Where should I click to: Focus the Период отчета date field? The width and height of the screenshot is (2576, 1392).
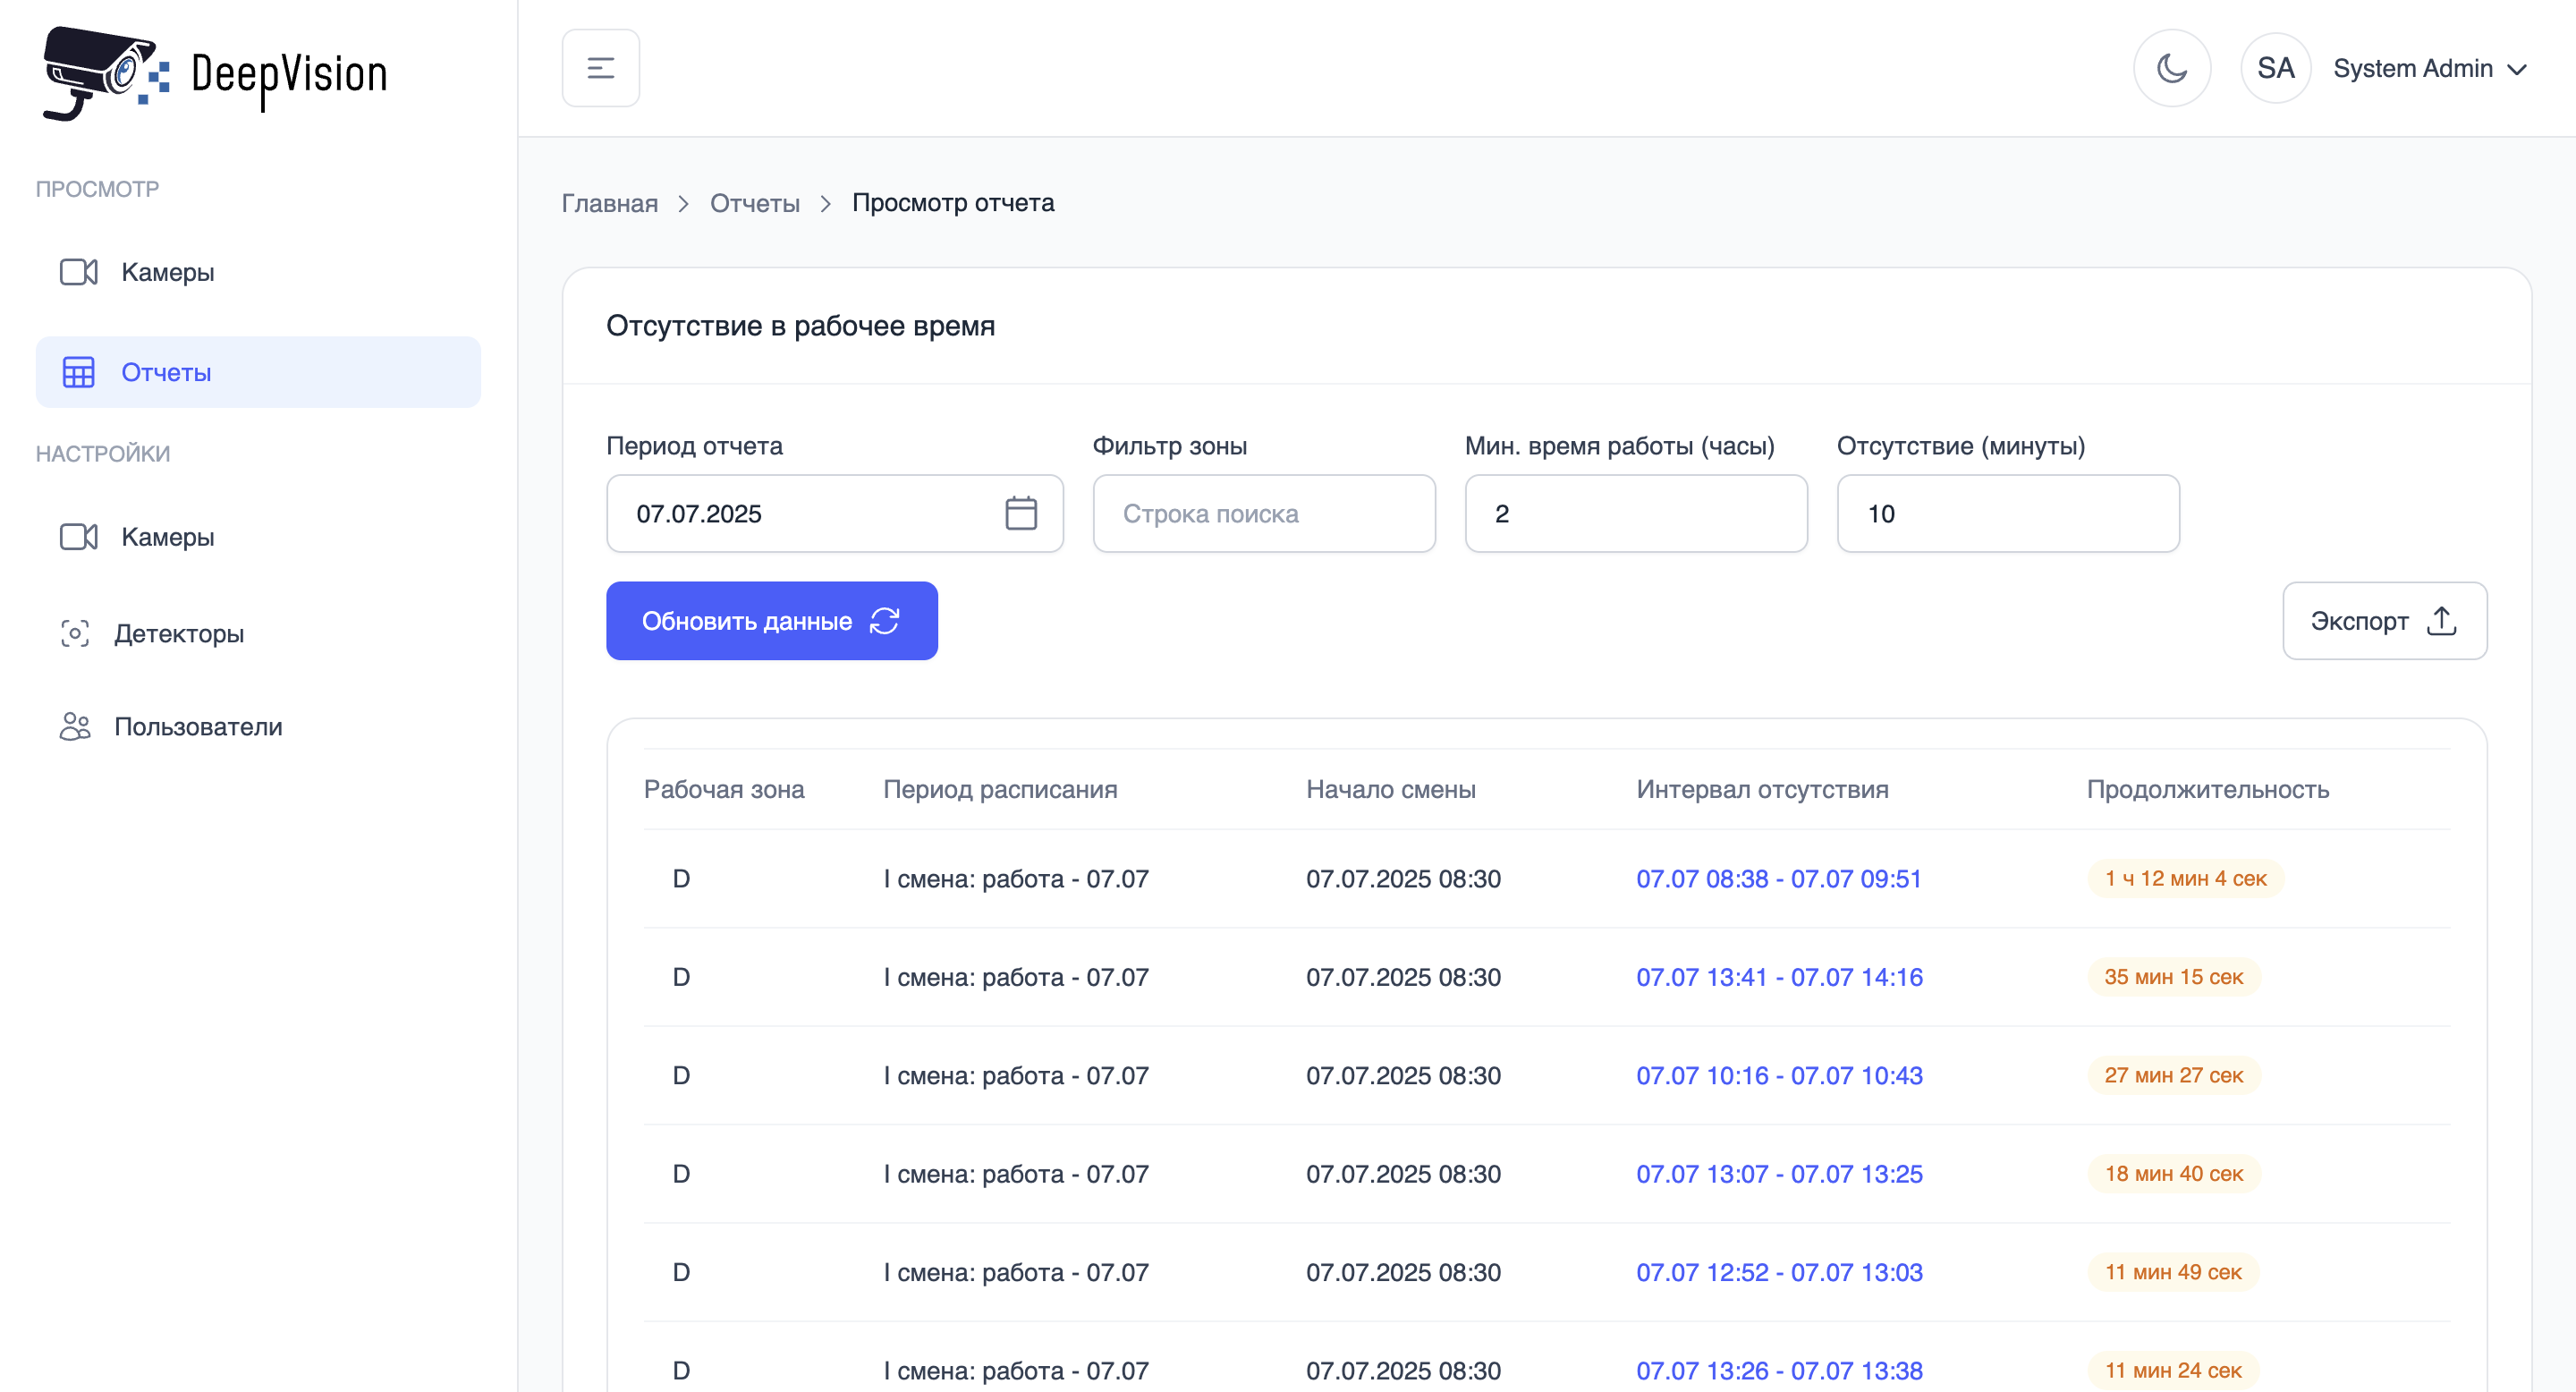pyautogui.click(x=834, y=513)
